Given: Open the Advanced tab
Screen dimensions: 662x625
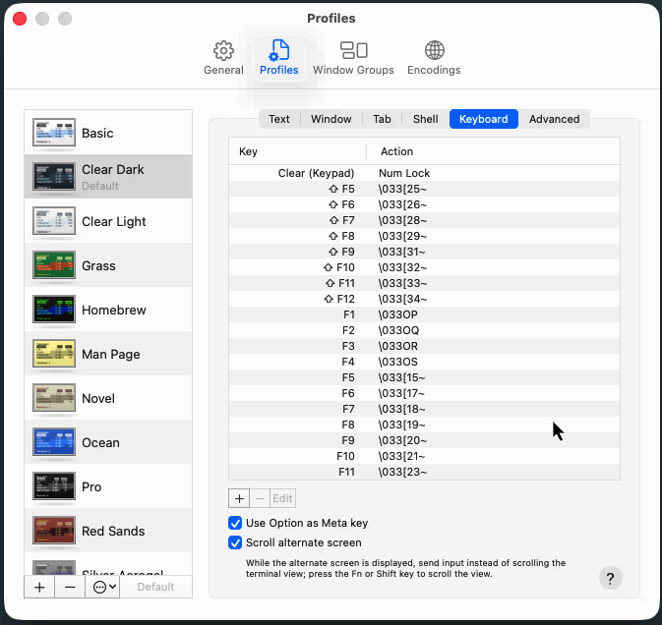Looking at the screenshot, I should pos(554,119).
